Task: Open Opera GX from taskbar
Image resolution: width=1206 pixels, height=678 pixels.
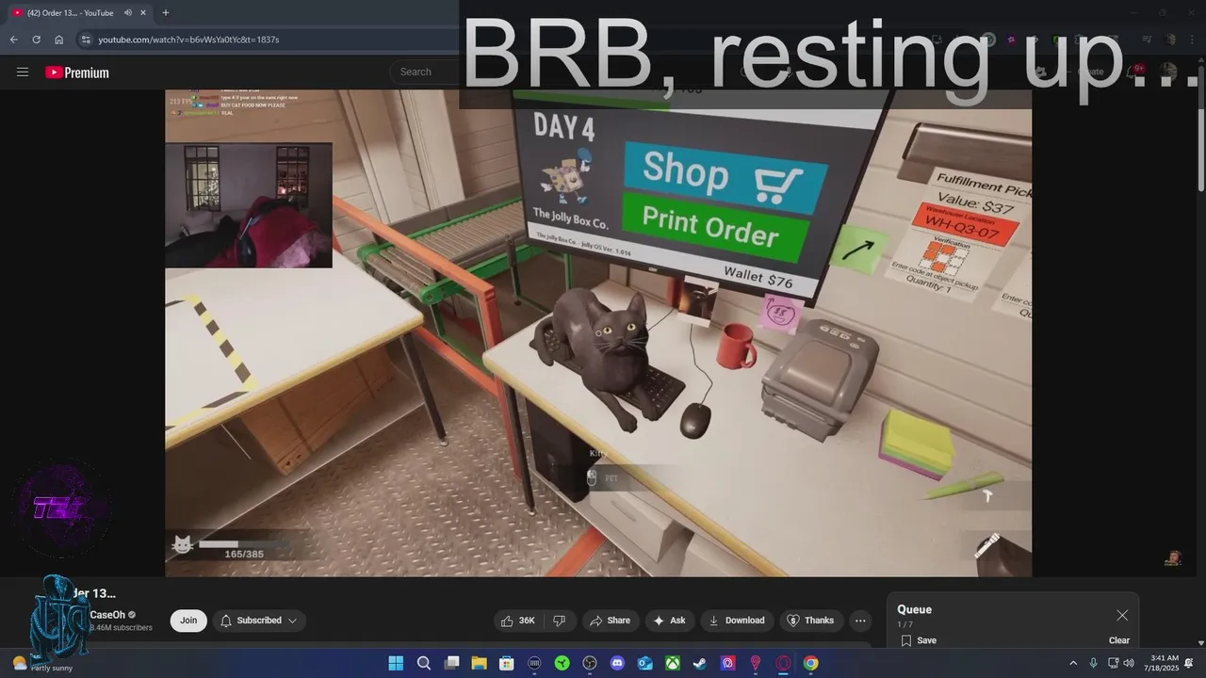Action: [783, 663]
